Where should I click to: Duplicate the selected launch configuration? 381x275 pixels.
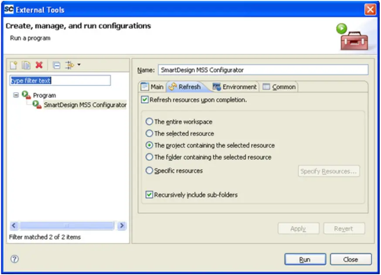[25, 65]
